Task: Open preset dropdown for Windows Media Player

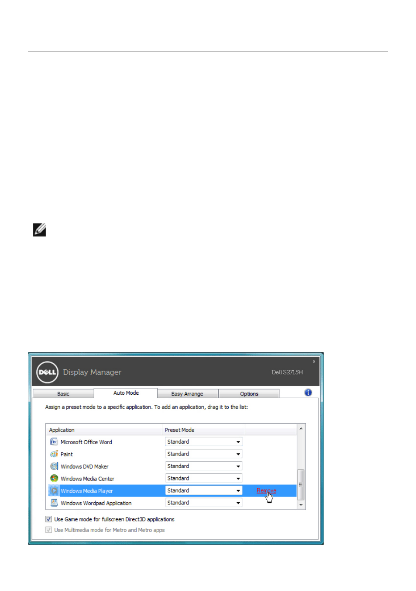Action: tap(204, 491)
